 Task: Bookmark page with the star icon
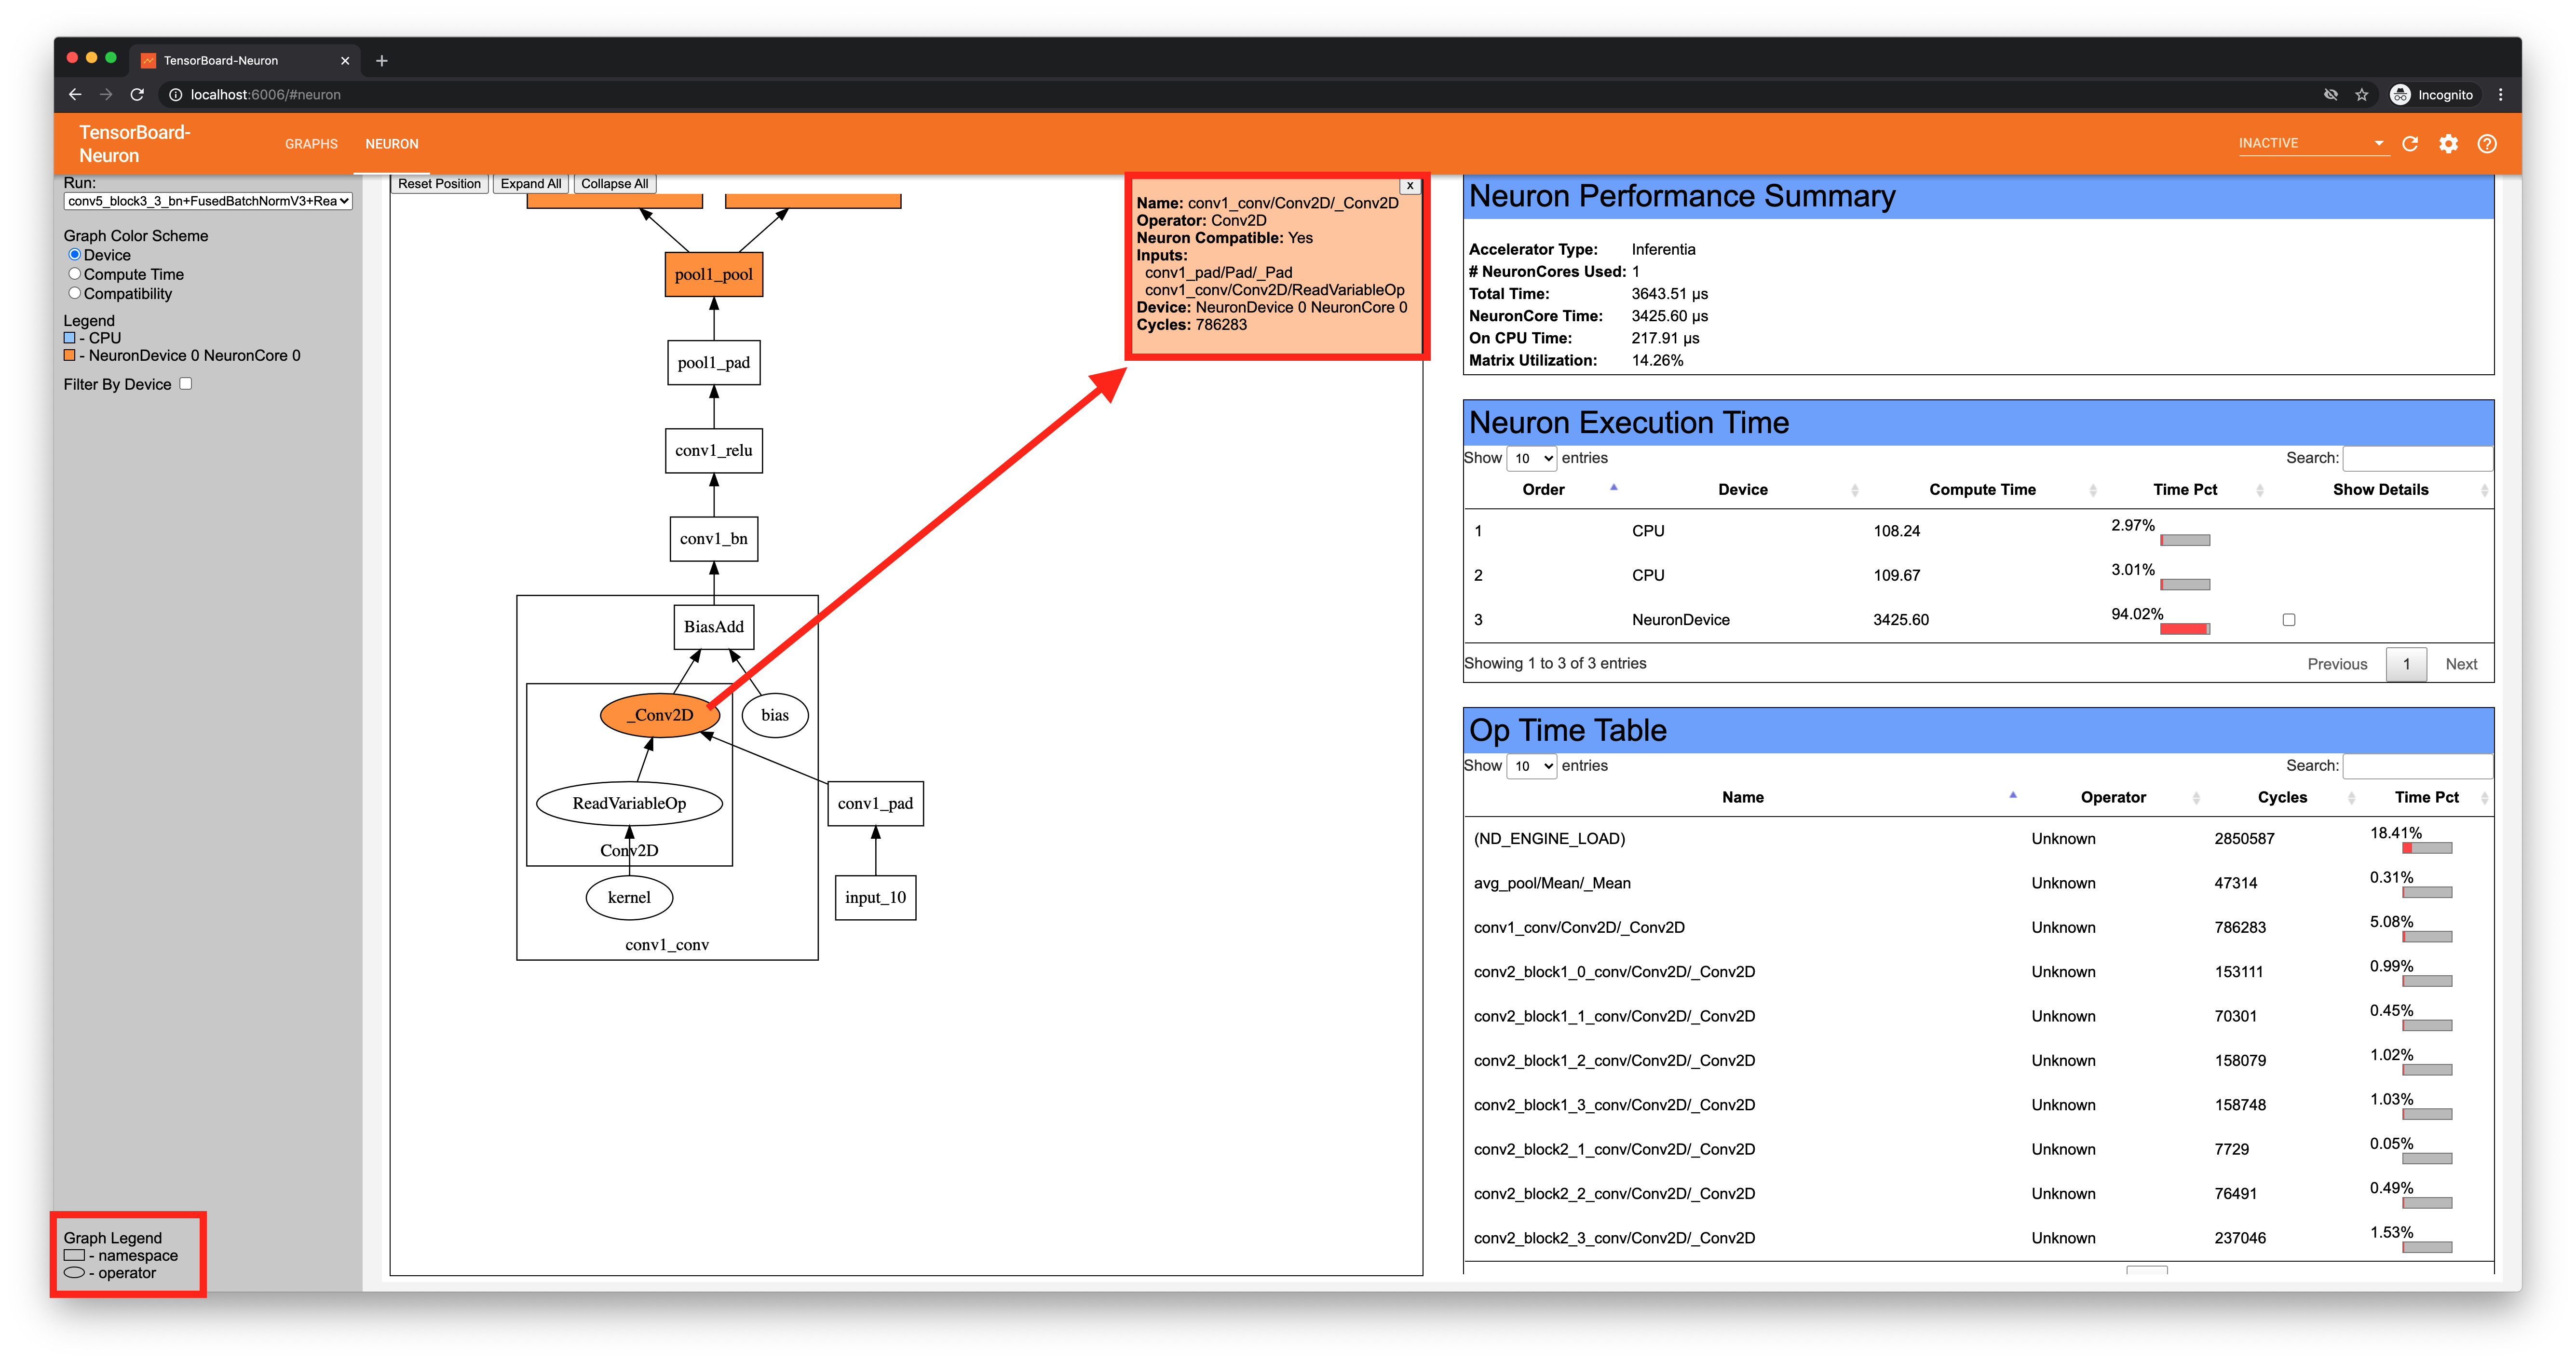tap(2362, 95)
